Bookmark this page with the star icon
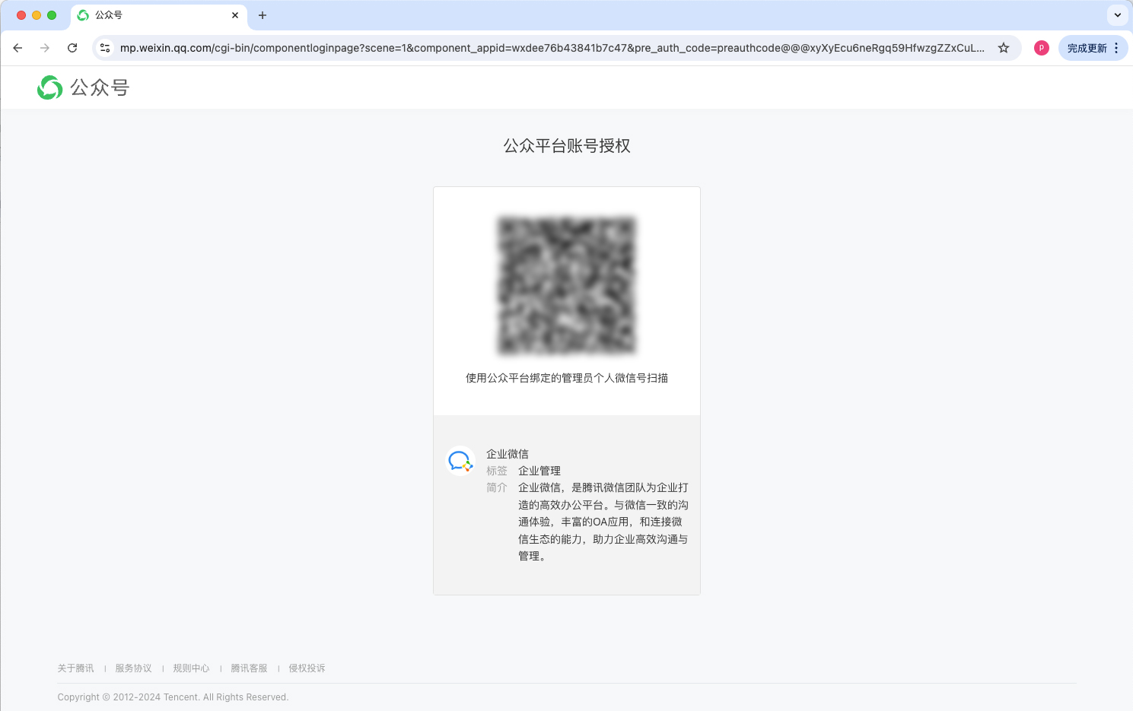The height and width of the screenshot is (711, 1133). (x=1004, y=48)
